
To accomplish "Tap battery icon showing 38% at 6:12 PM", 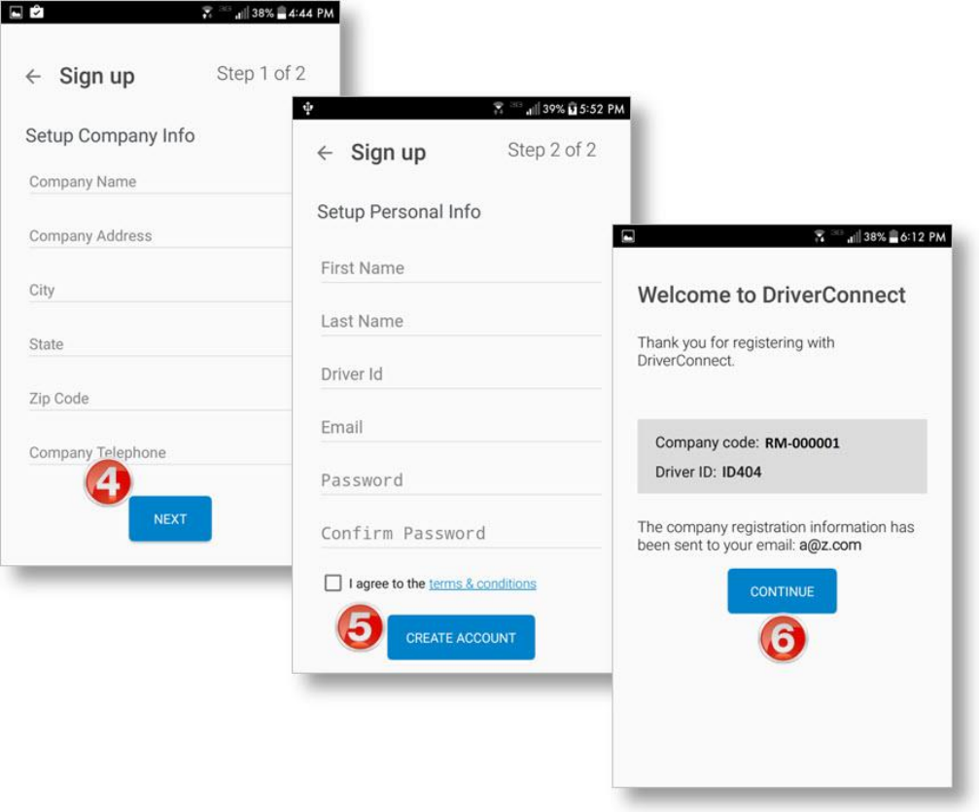I will coord(893,236).
